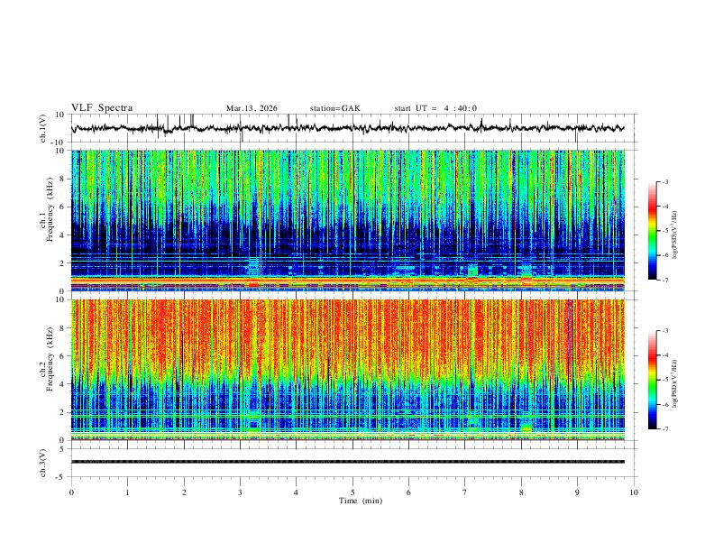
Task: Click the ch.2 spectrogram color scale bar
Action: click(x=653, y=380)
